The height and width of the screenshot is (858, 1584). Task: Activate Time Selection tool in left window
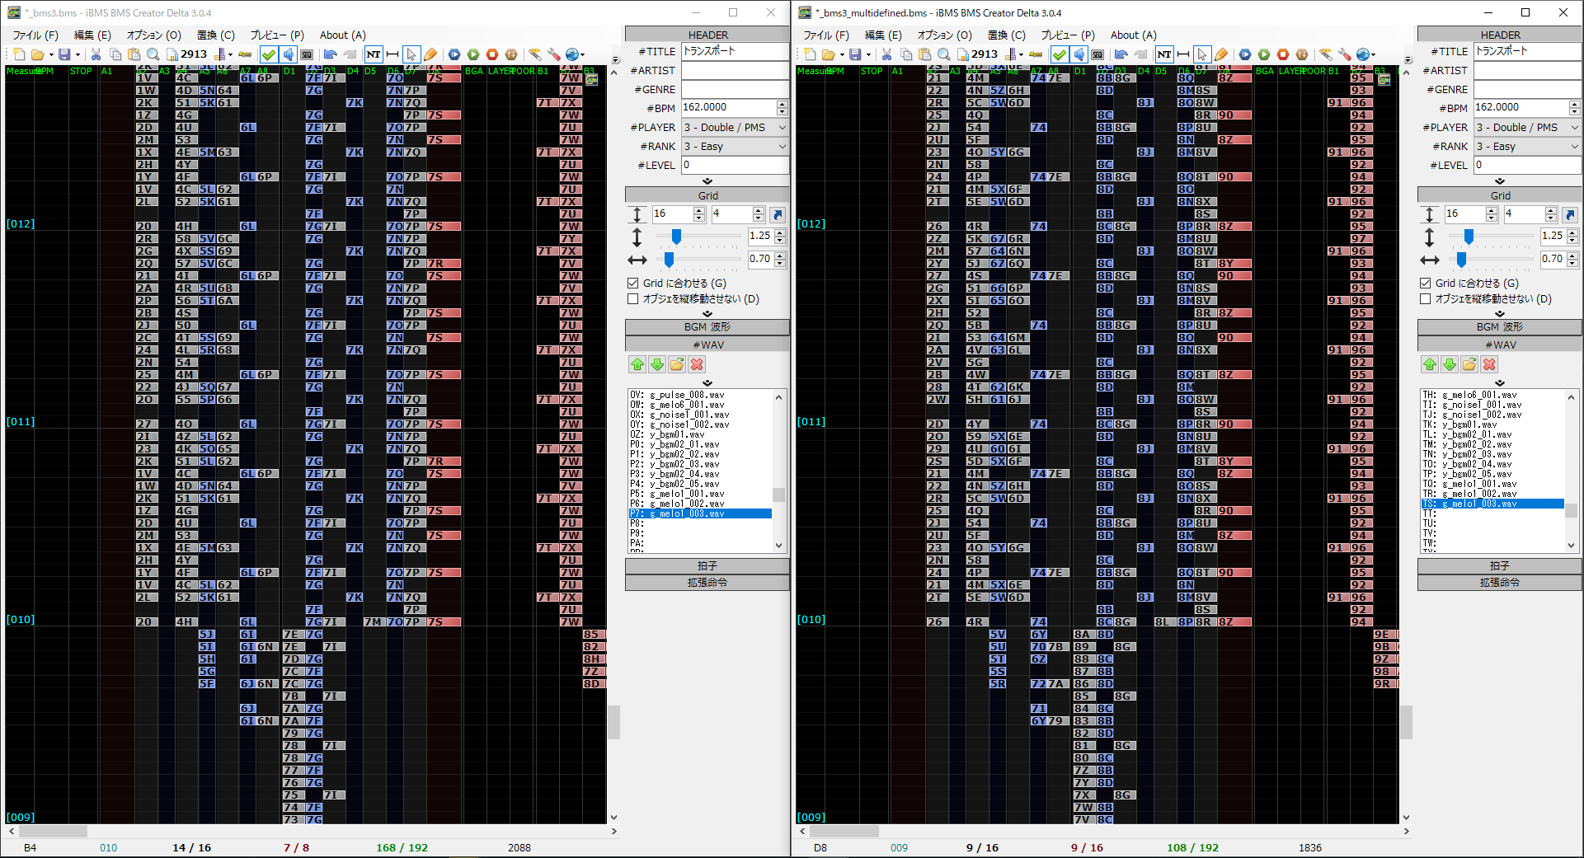pyautogui.click(x=392, y=54)
